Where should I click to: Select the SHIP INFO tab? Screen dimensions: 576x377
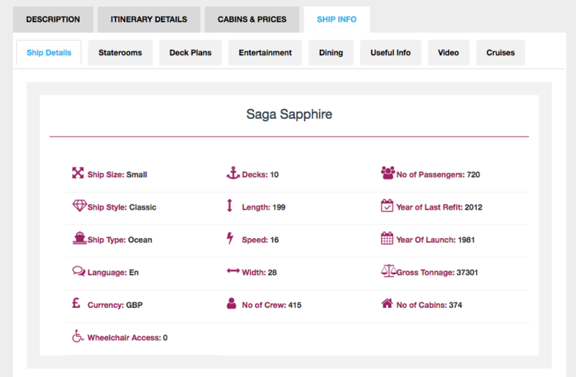tap(337, 19)
